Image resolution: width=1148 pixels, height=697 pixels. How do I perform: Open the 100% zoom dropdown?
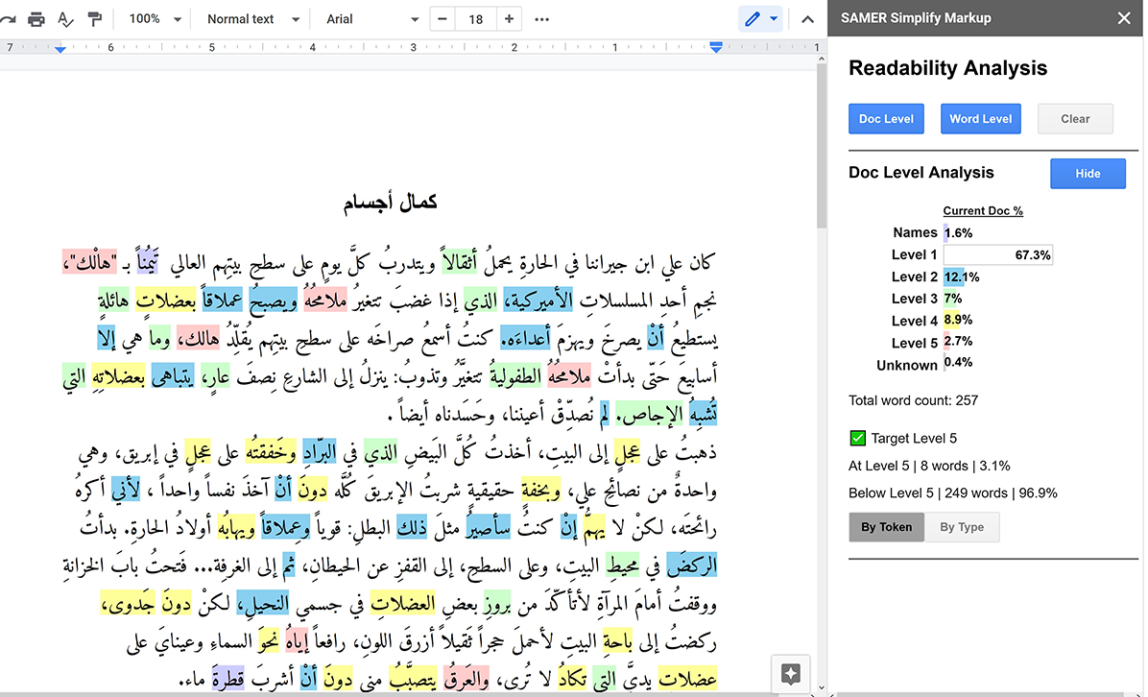tap(155, 19)
